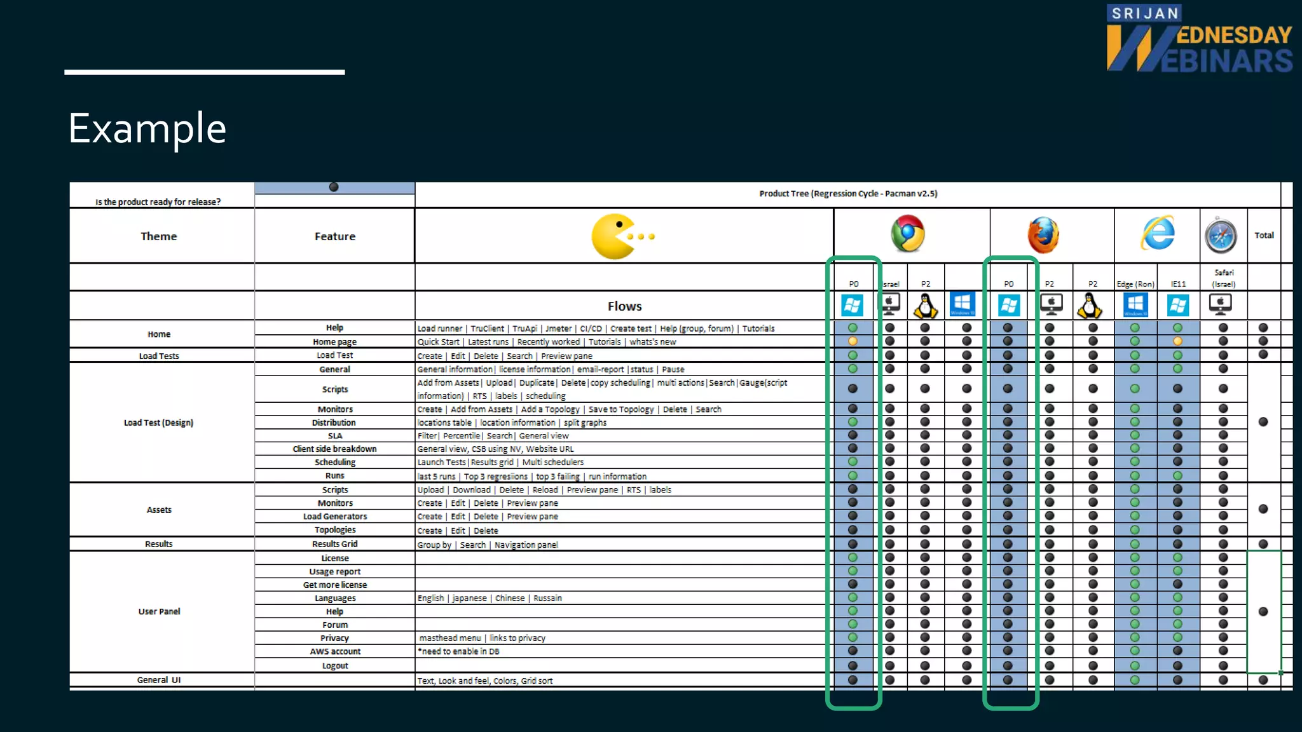1302x732 pixels.
Task: Click the Windows 10 icon under Edge (Ron)
Action: (1135, 305)
